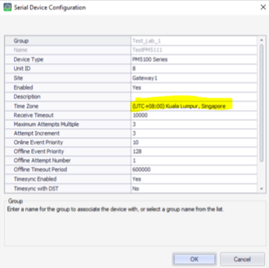Edit the Receive Timeout value 10000
Image resolution: width=269 pixels, height=268 pixels.
[194, 115]
